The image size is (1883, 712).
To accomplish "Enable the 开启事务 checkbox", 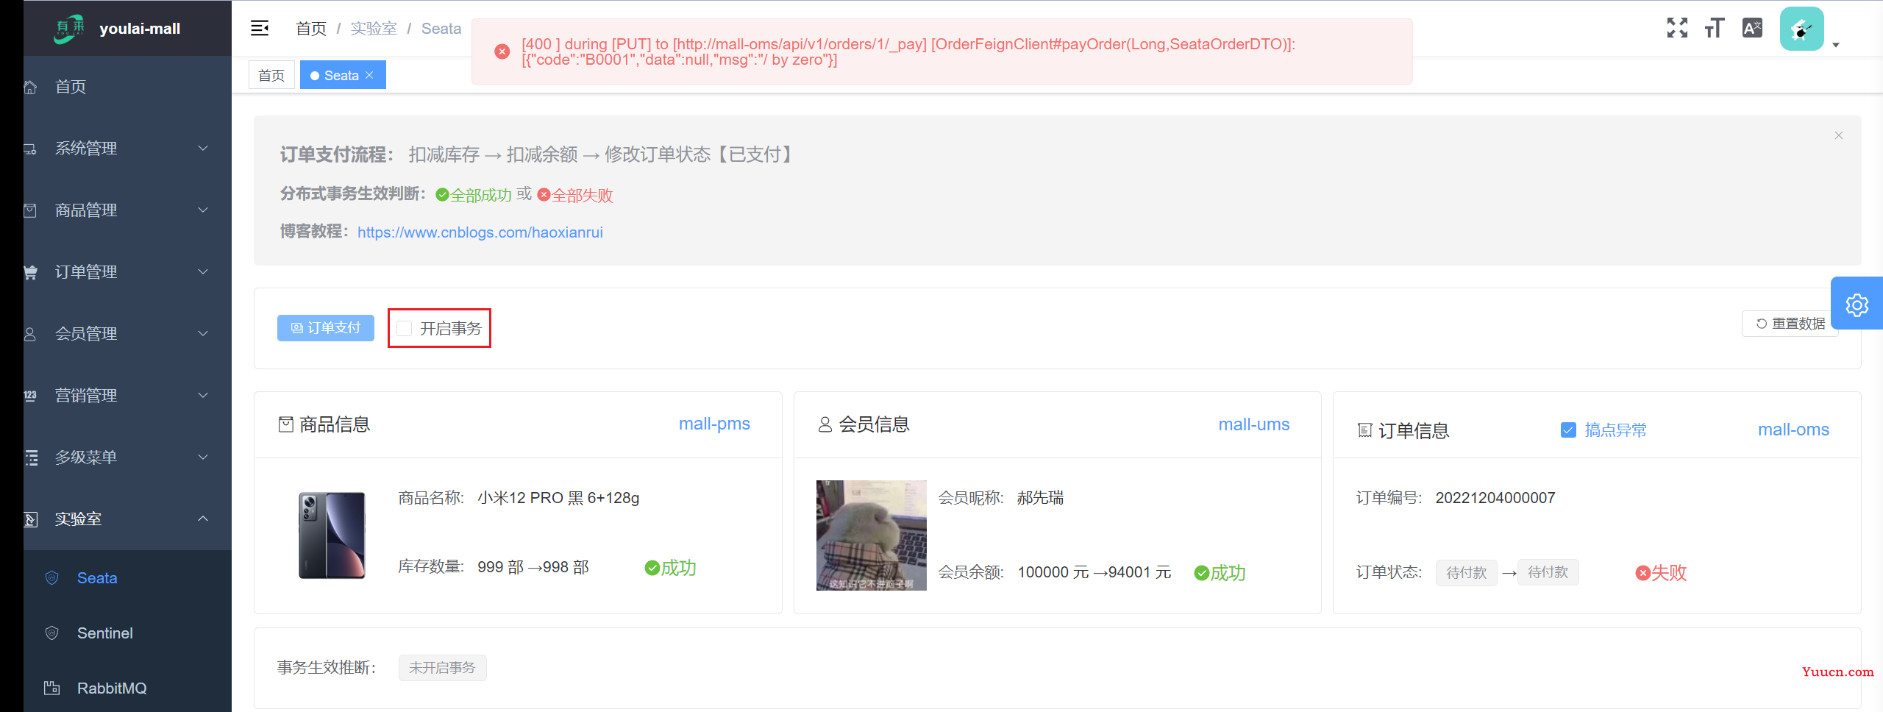I will point(404,328).
